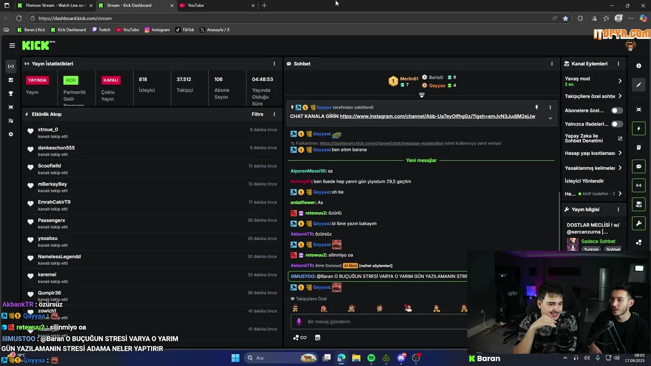Toggle the chat bubble widget in right bar
651x366 pixels.
coord(639,167)
